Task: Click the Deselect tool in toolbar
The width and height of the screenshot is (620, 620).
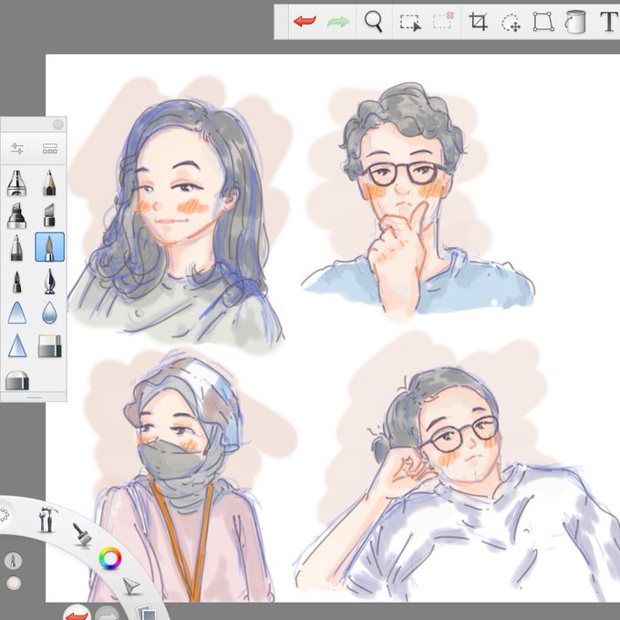Action: [x=443, y=21]
